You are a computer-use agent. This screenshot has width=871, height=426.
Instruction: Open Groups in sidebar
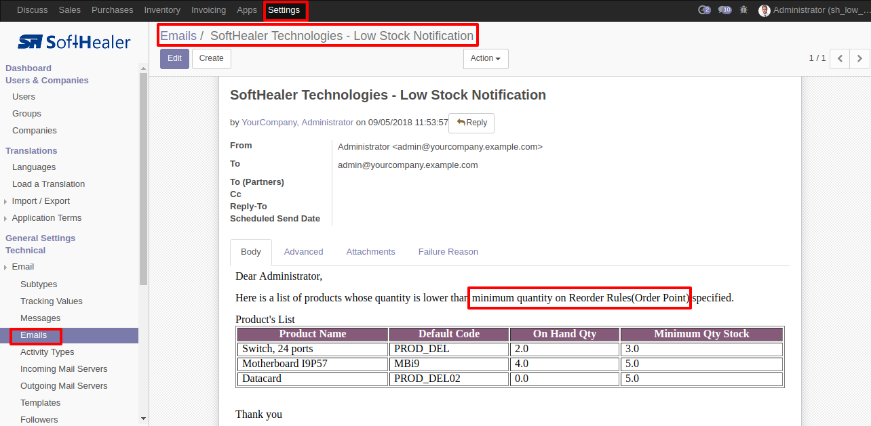click(x=26, y=114)
